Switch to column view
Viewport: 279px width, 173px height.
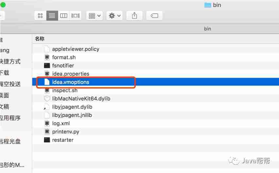point(64,16)
